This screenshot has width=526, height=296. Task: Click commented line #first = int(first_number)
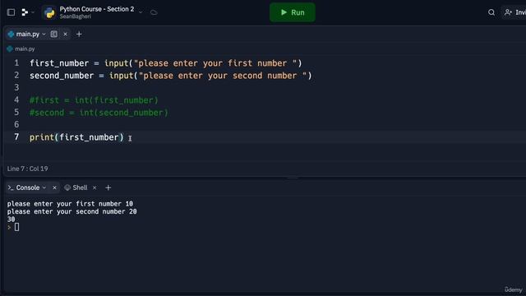point(94,100)
